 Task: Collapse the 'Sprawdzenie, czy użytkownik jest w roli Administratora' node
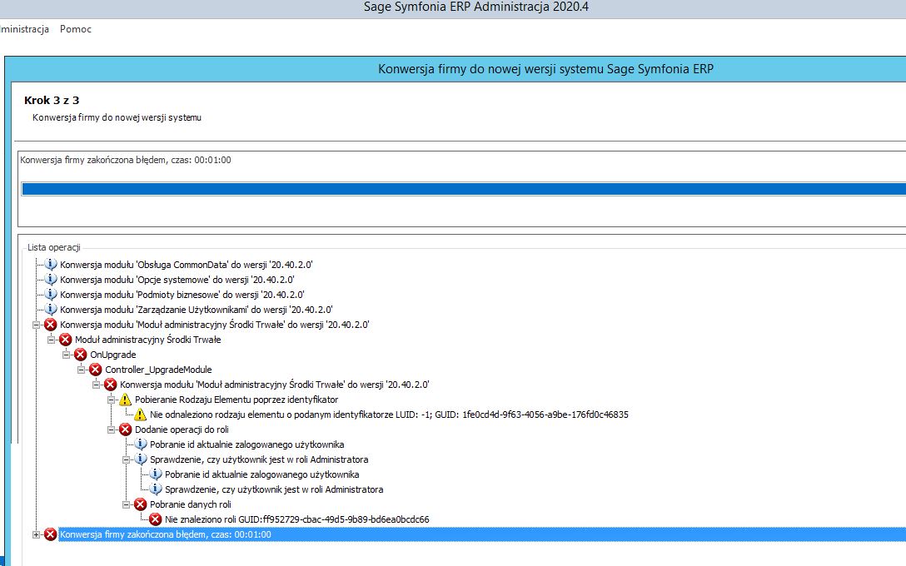point(126,459)
